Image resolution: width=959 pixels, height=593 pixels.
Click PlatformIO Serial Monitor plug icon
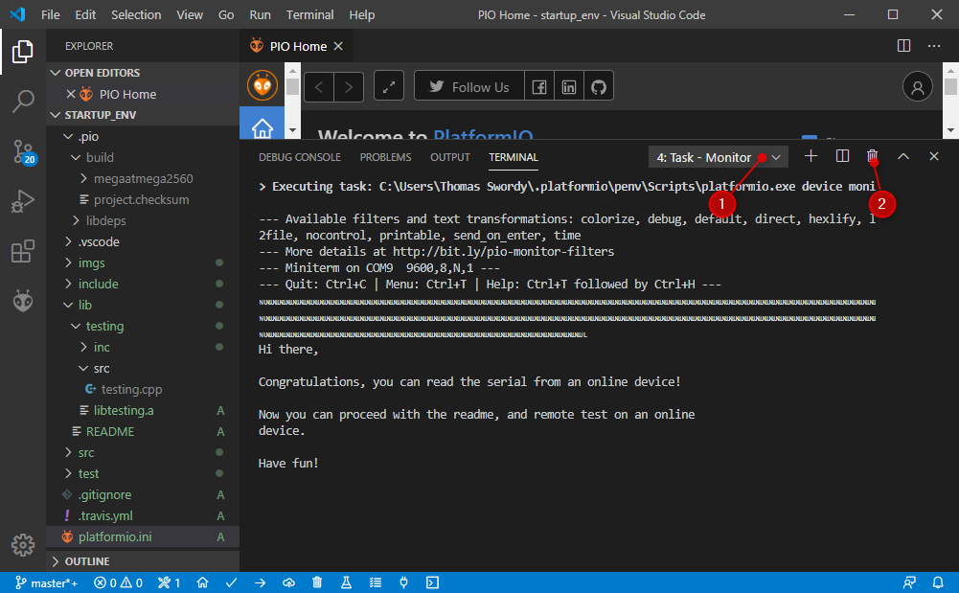403,582
